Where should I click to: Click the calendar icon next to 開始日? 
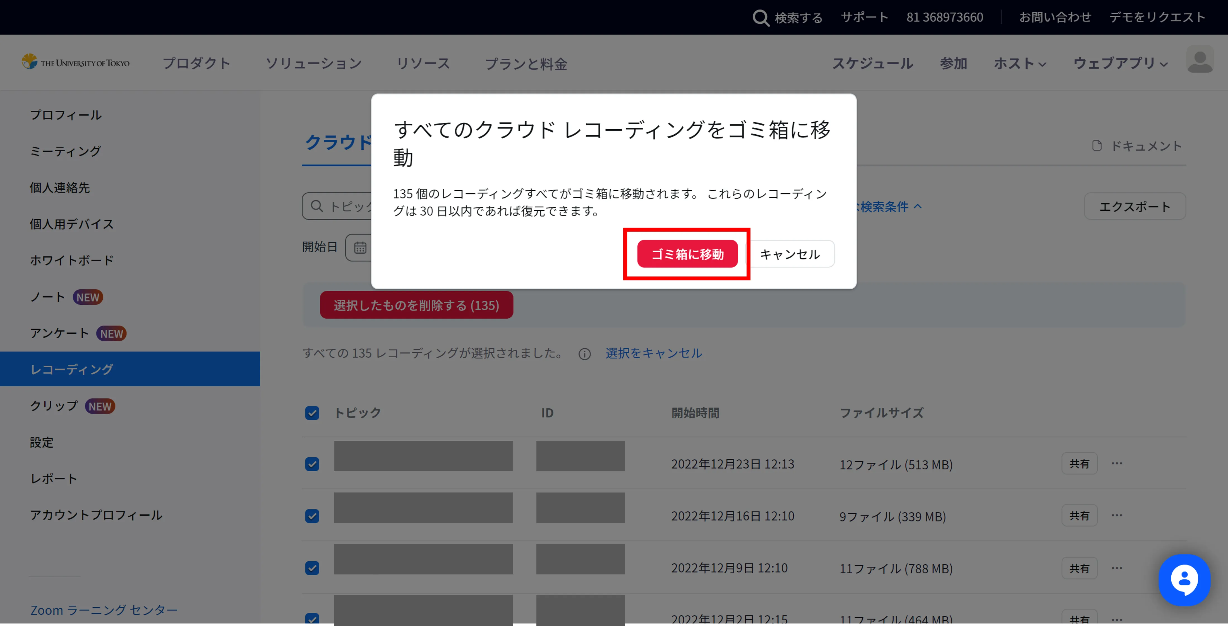(360, 248)
